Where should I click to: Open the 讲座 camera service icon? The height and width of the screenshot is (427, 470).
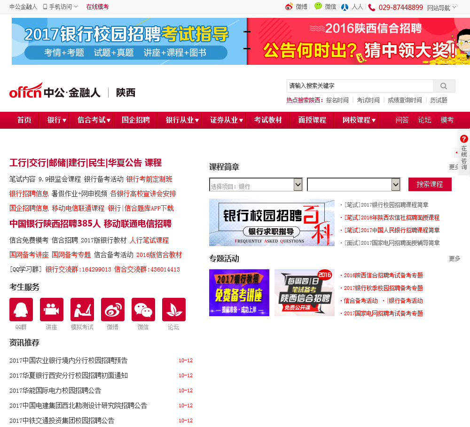coord(52,310)
